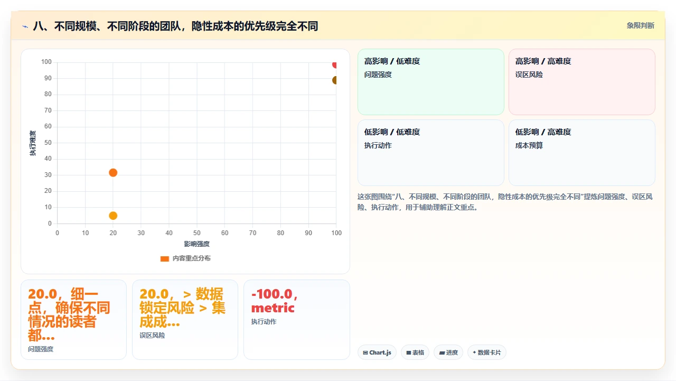Select the Chart.js tag
The height and width of the screenshot is (381, 676).
click(377, 352)
